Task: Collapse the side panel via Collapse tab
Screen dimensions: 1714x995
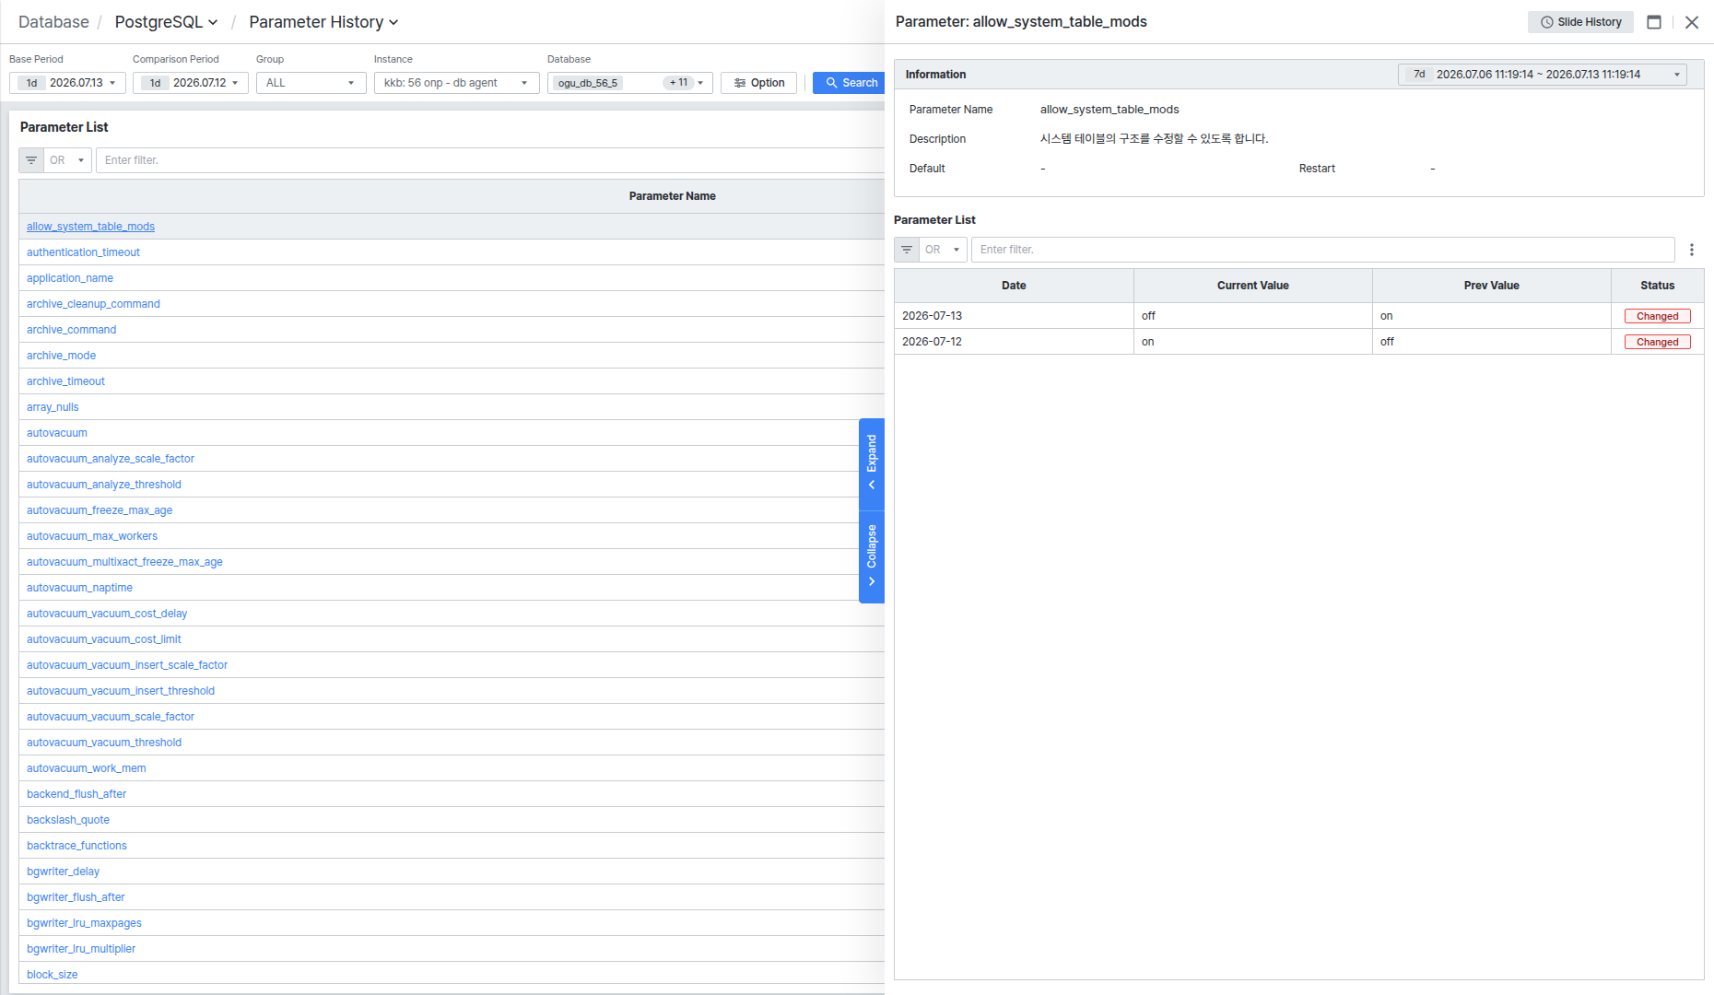Action: (x=872, y=557)
